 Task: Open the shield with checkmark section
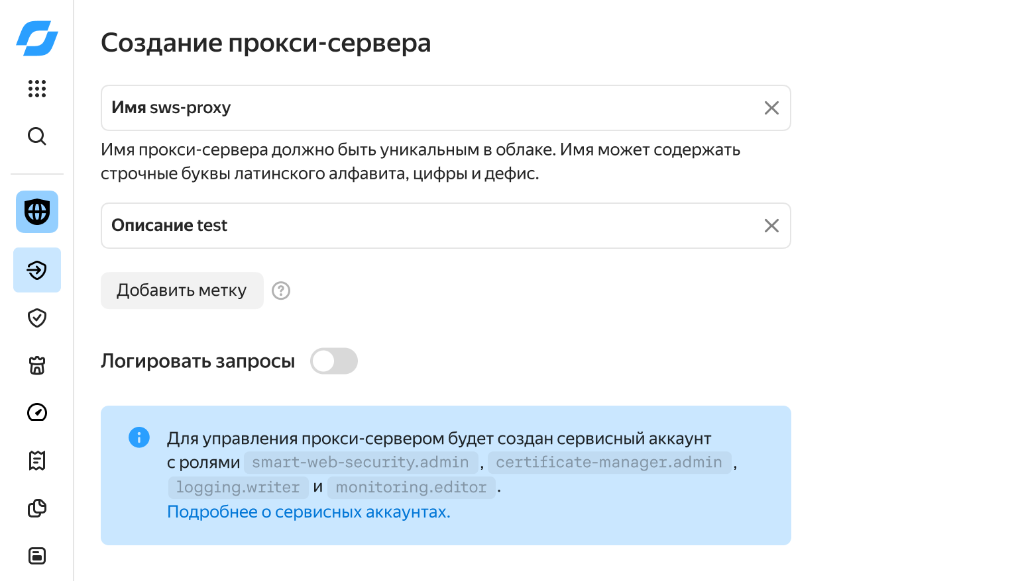[x=37, y=318]
